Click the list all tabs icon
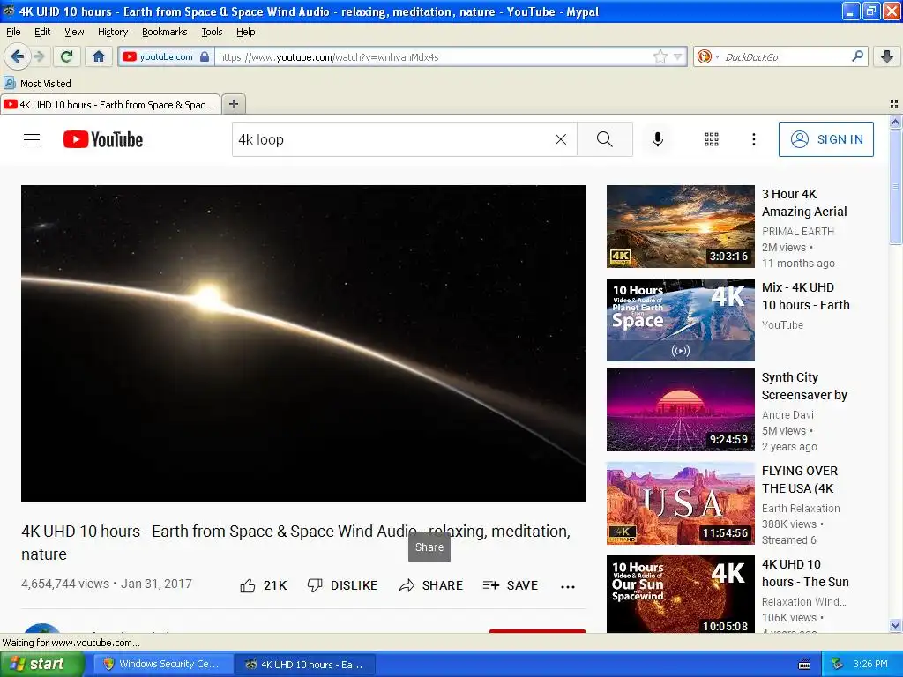This screenshot has width=903, height=677. 894,104
